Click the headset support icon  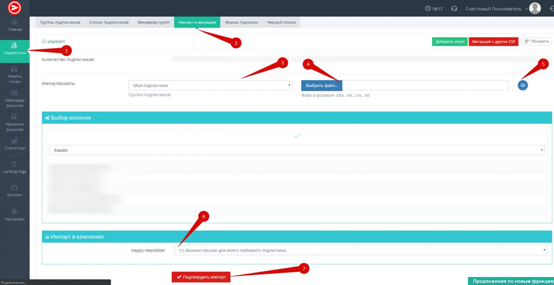(x=454, y=9)
